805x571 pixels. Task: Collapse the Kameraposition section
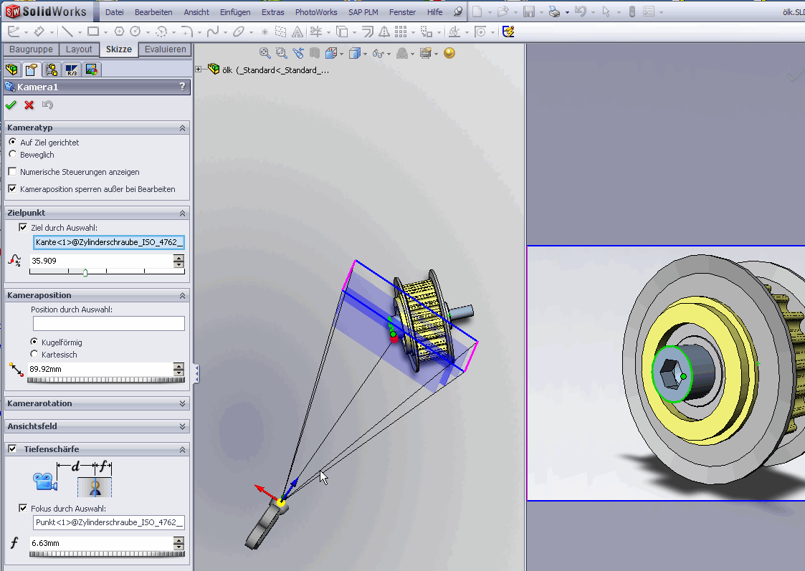tap(182, 295)
